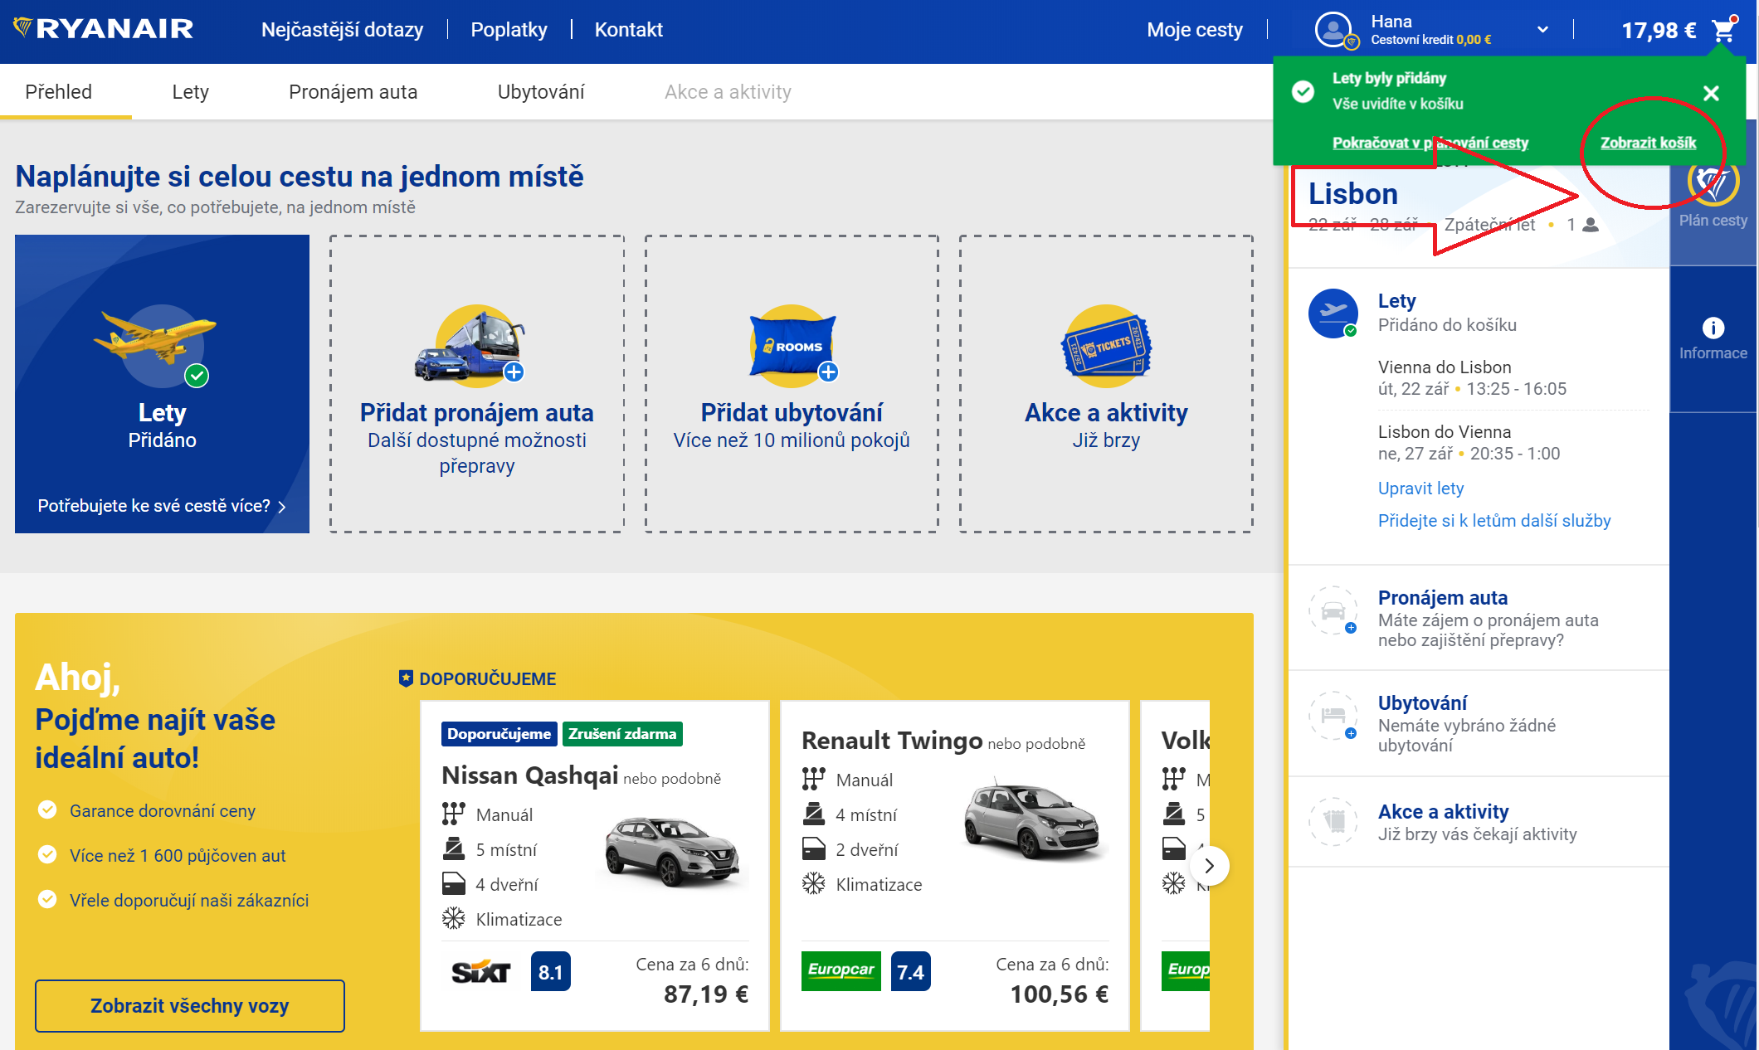Switch to the 'Akce a aktivity' tab
This screenshot has height=1050, width=1759.
coord(728,92)
